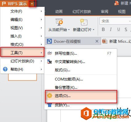Image resolution: width=131 pixels, height=122 pixels.
Task: Switch to the 动画 ribbon tab
Action: (59, 12)
